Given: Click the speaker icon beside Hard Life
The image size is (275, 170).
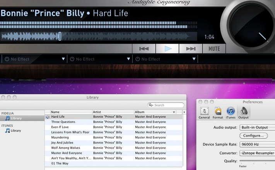Looking at the screenshot, I should 48,117.
